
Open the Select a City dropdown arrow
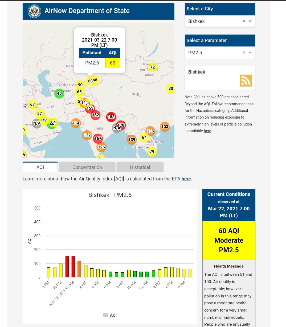(x=250, y=21)
